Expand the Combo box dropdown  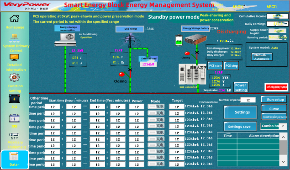point(283,126)
